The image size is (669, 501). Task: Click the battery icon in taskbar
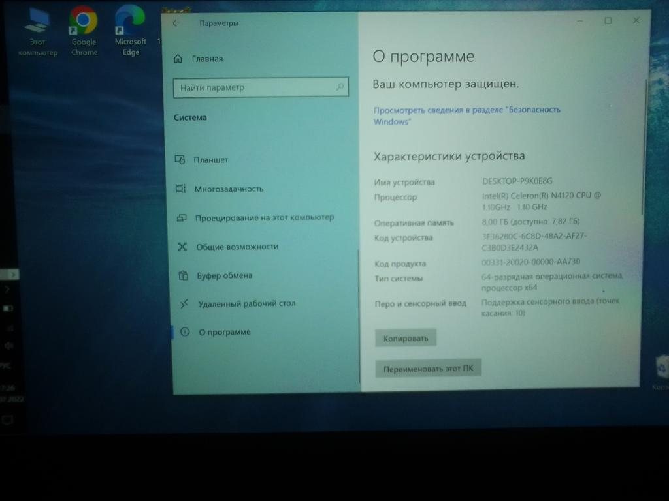[8, 307]
